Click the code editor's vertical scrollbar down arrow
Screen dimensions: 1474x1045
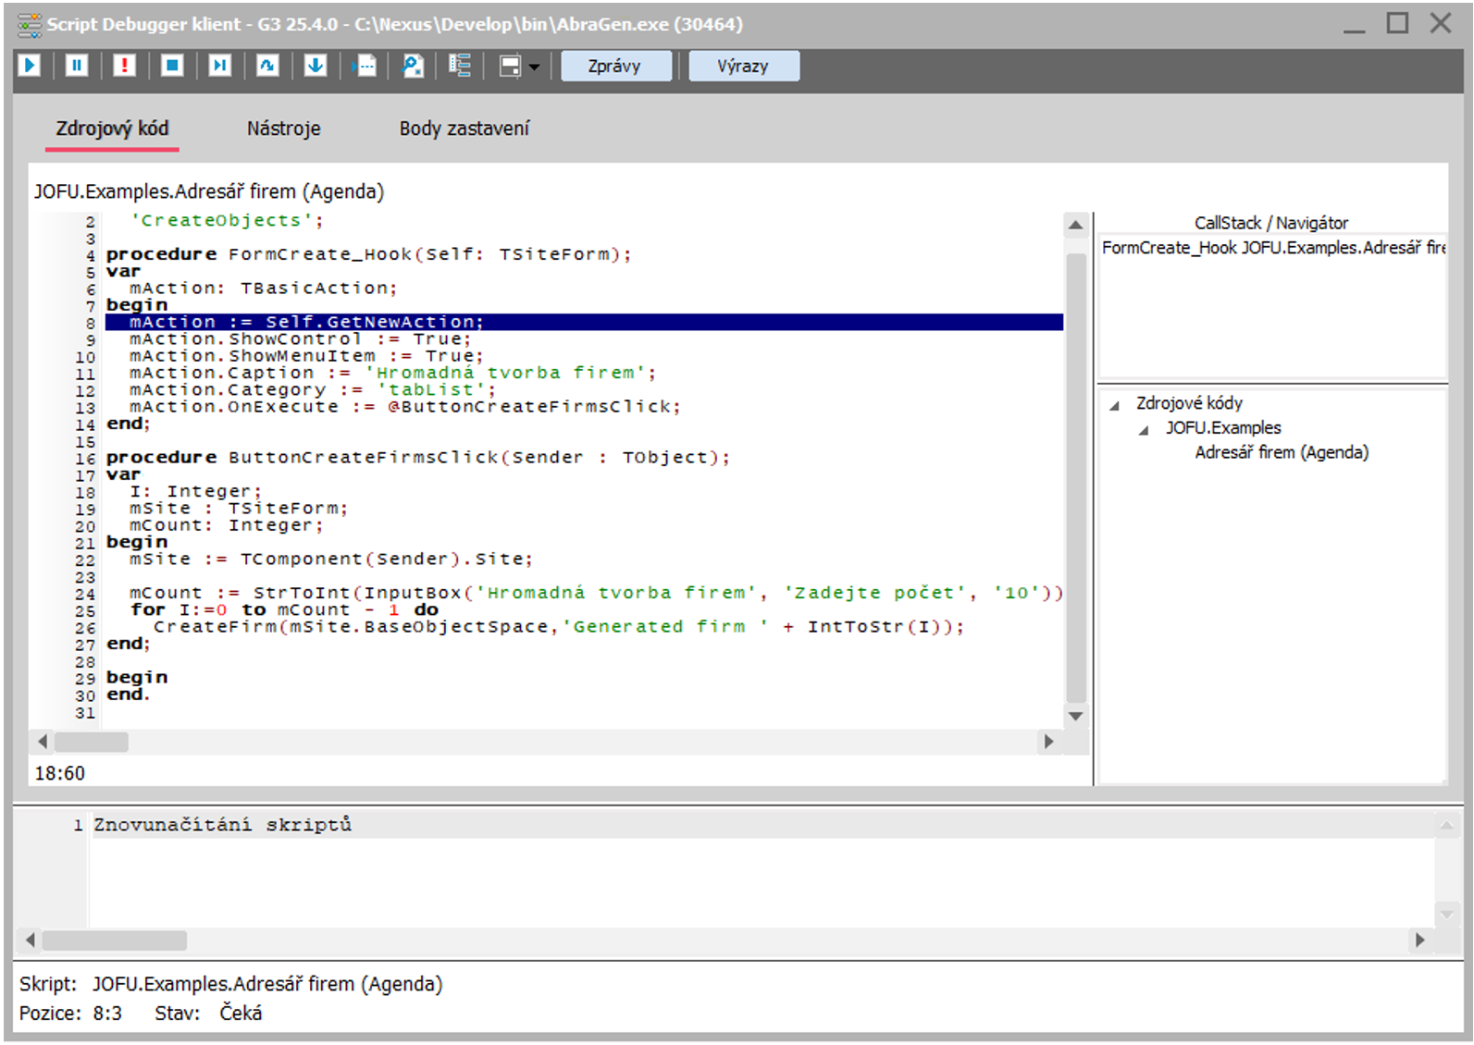point(1075,716)
